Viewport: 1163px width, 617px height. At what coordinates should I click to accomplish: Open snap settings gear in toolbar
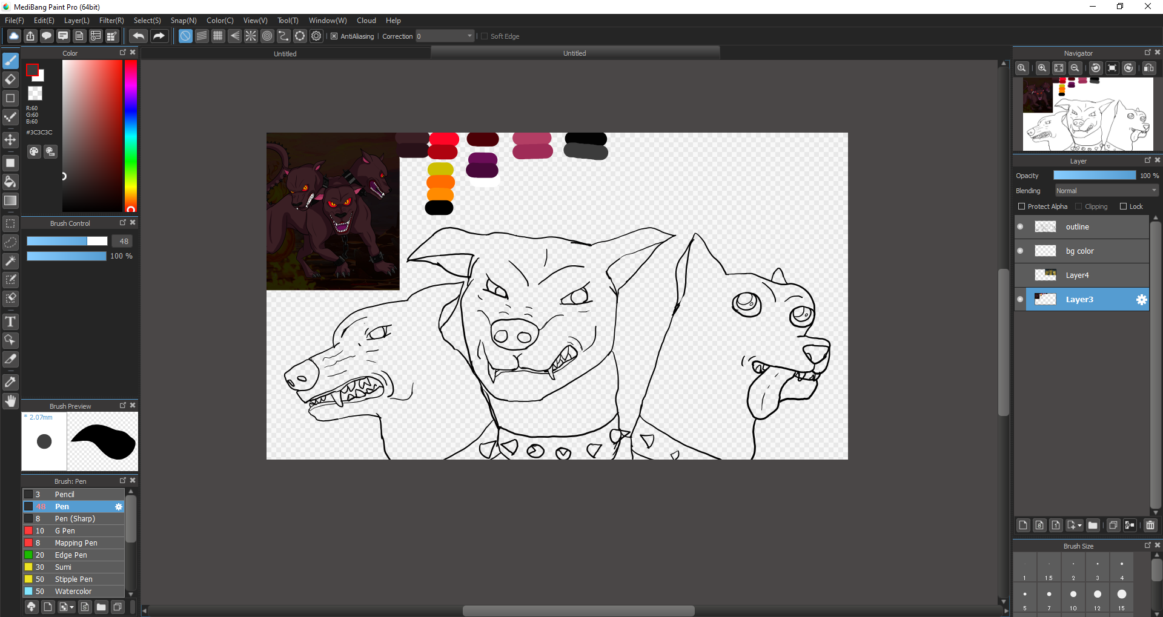point(316,36)
